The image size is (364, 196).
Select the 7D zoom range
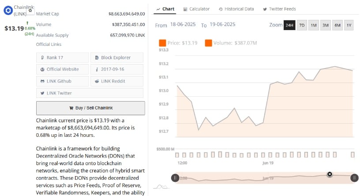coord(302,25)
